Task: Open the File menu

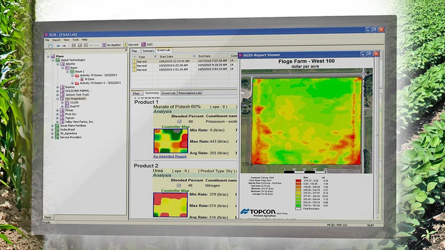Action: [x=47, y=40]
